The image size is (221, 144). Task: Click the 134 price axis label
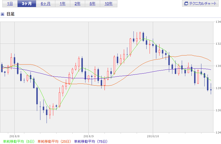(x=218, y=22)
